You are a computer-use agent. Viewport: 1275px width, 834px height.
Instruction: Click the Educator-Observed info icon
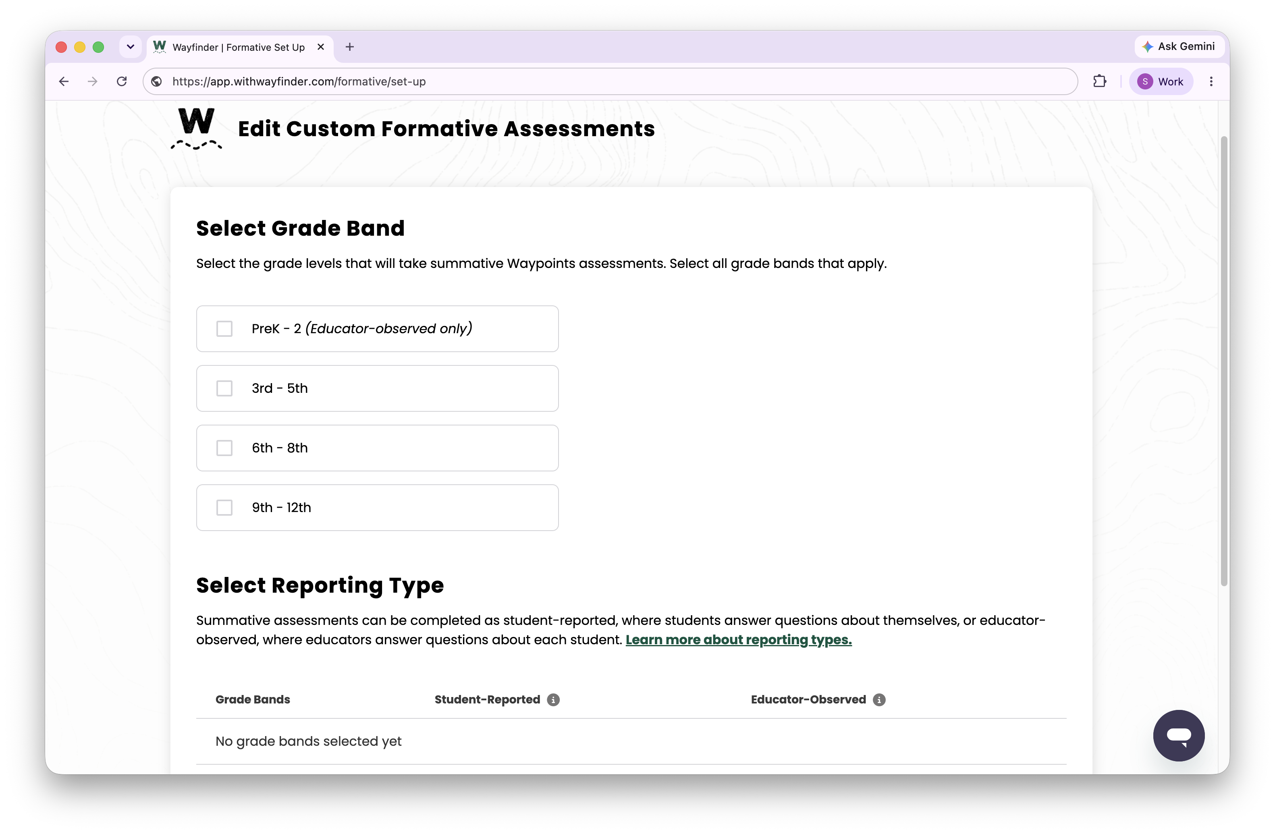(x=879, y=699)
